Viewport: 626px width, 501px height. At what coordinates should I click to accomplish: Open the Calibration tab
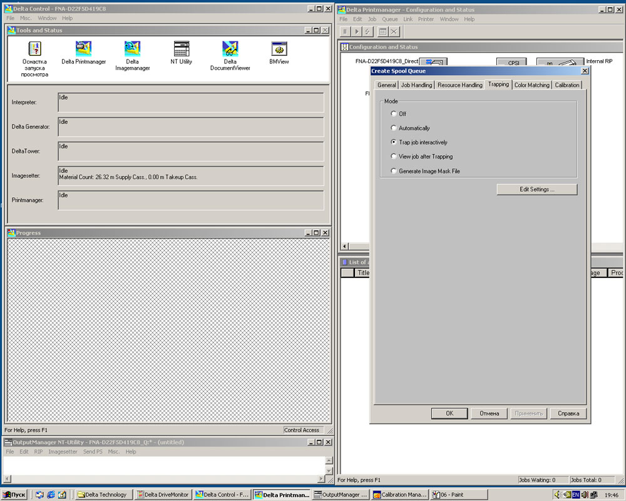tap(567, 85)
